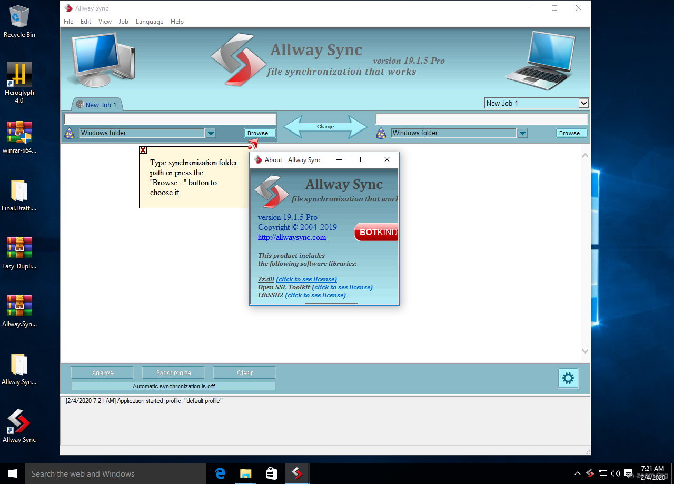Click the main pane scroll down arrow
The height and width of the screenshot is (484, 674).
[585, 351]
